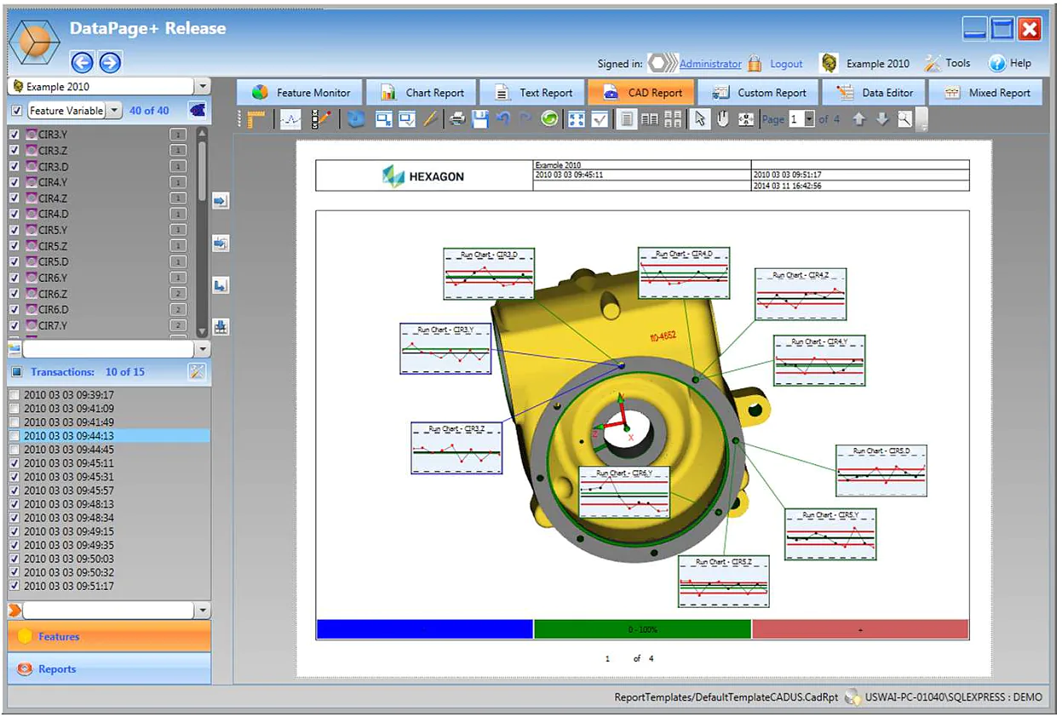Click the ruler icon in the report toolbar
The width and height of the screenshot is (1062, 717).
[257, 120]
